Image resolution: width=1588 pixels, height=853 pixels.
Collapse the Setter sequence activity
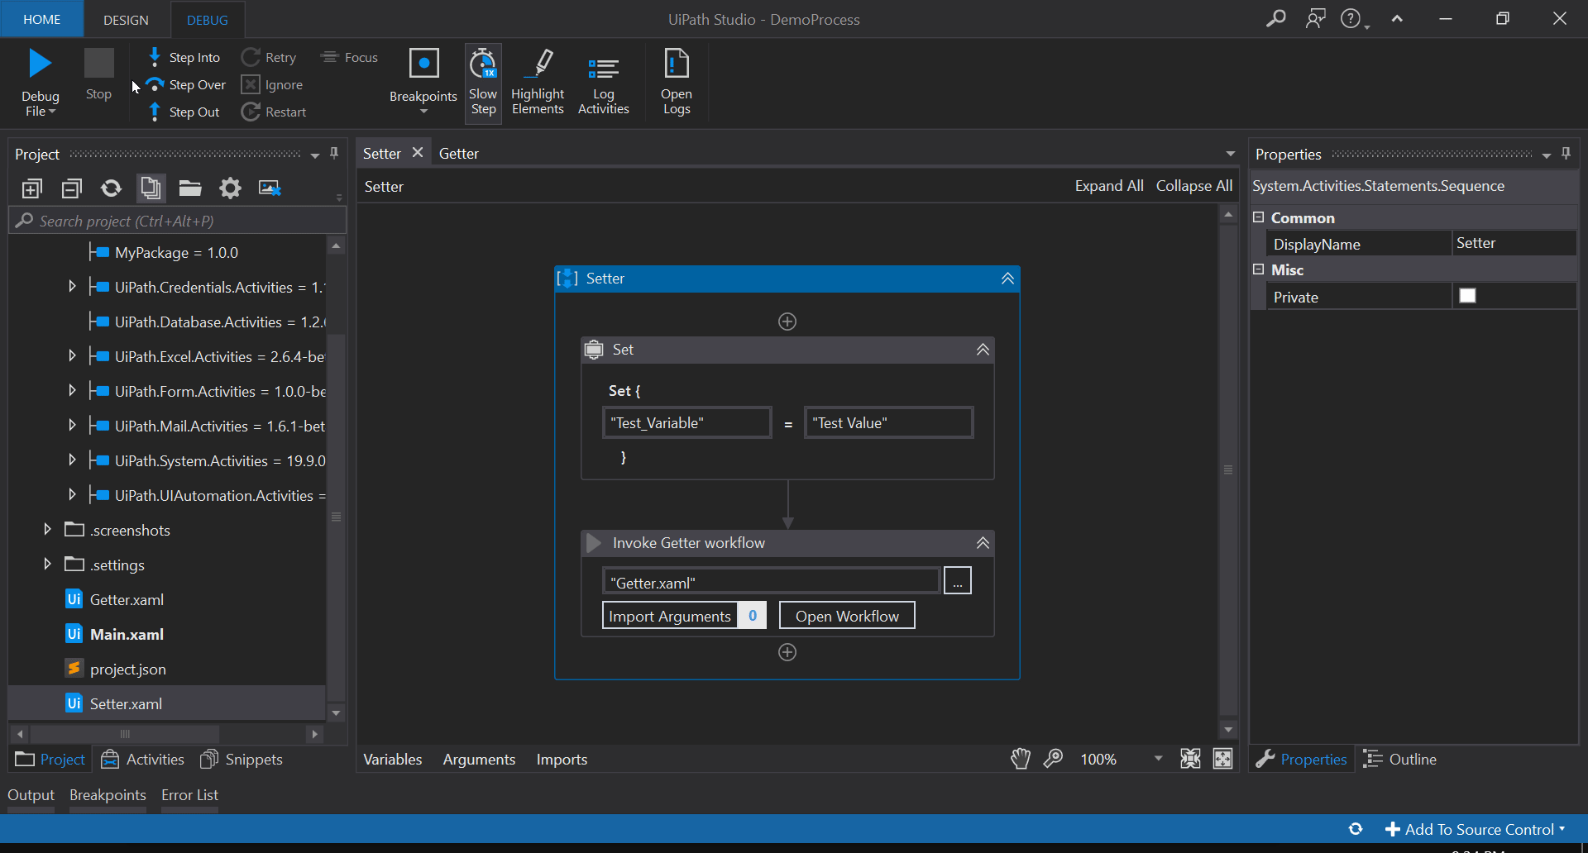pyautogui.click(x=1007, y=279)
